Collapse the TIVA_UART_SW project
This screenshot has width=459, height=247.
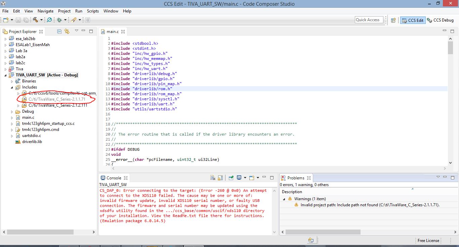[x=5, y=75]
